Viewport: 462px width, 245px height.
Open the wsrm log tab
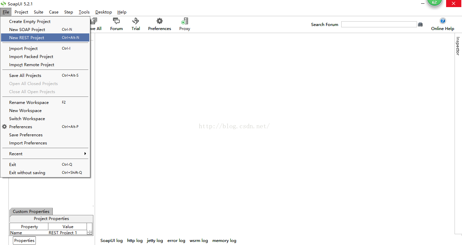pos(199,241)
